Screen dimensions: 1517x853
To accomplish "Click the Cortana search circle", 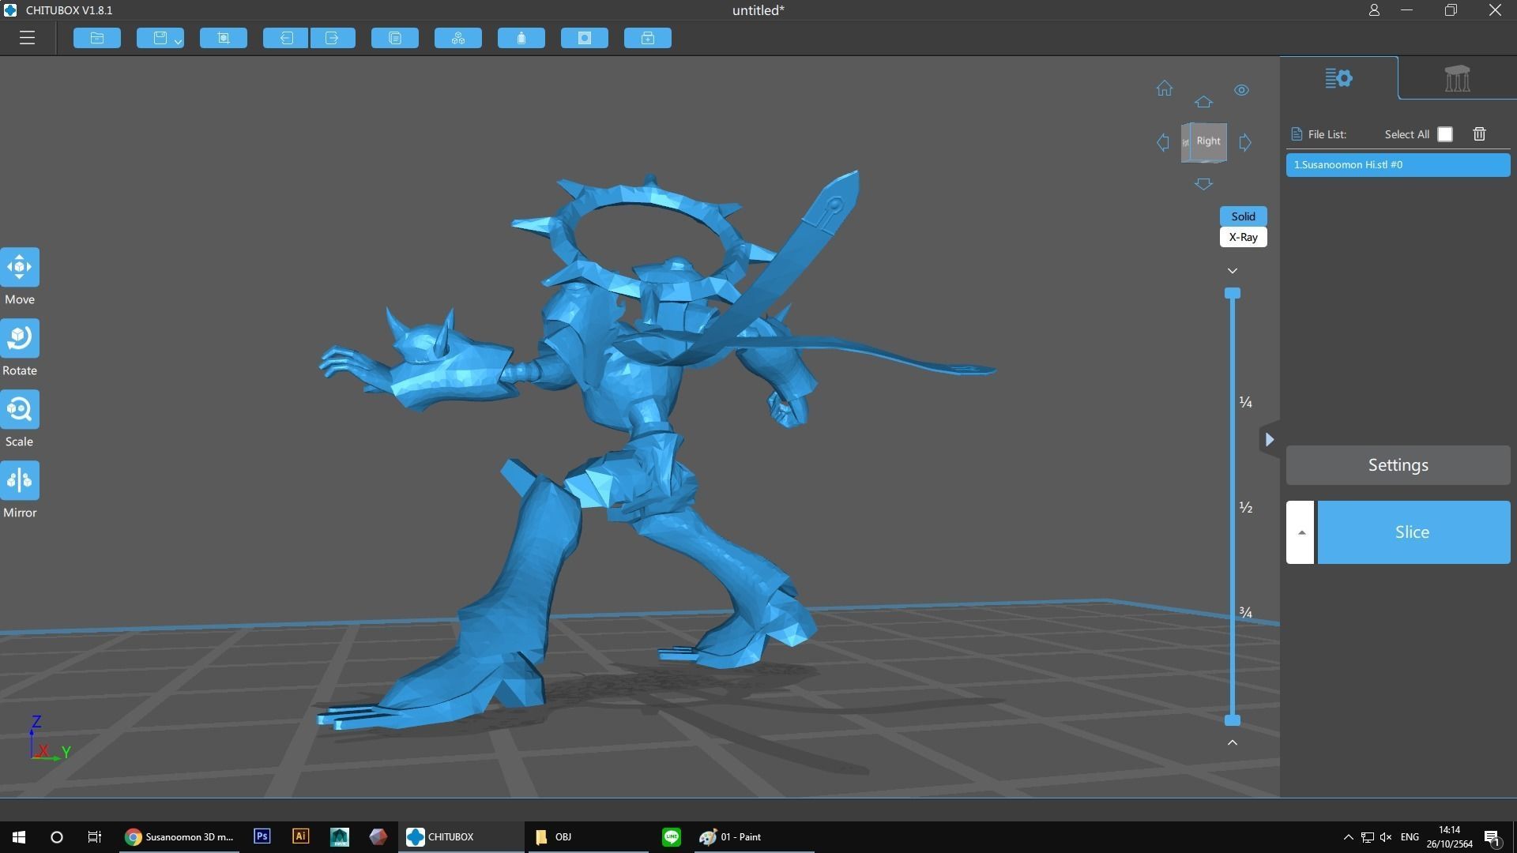I will 57,837.
